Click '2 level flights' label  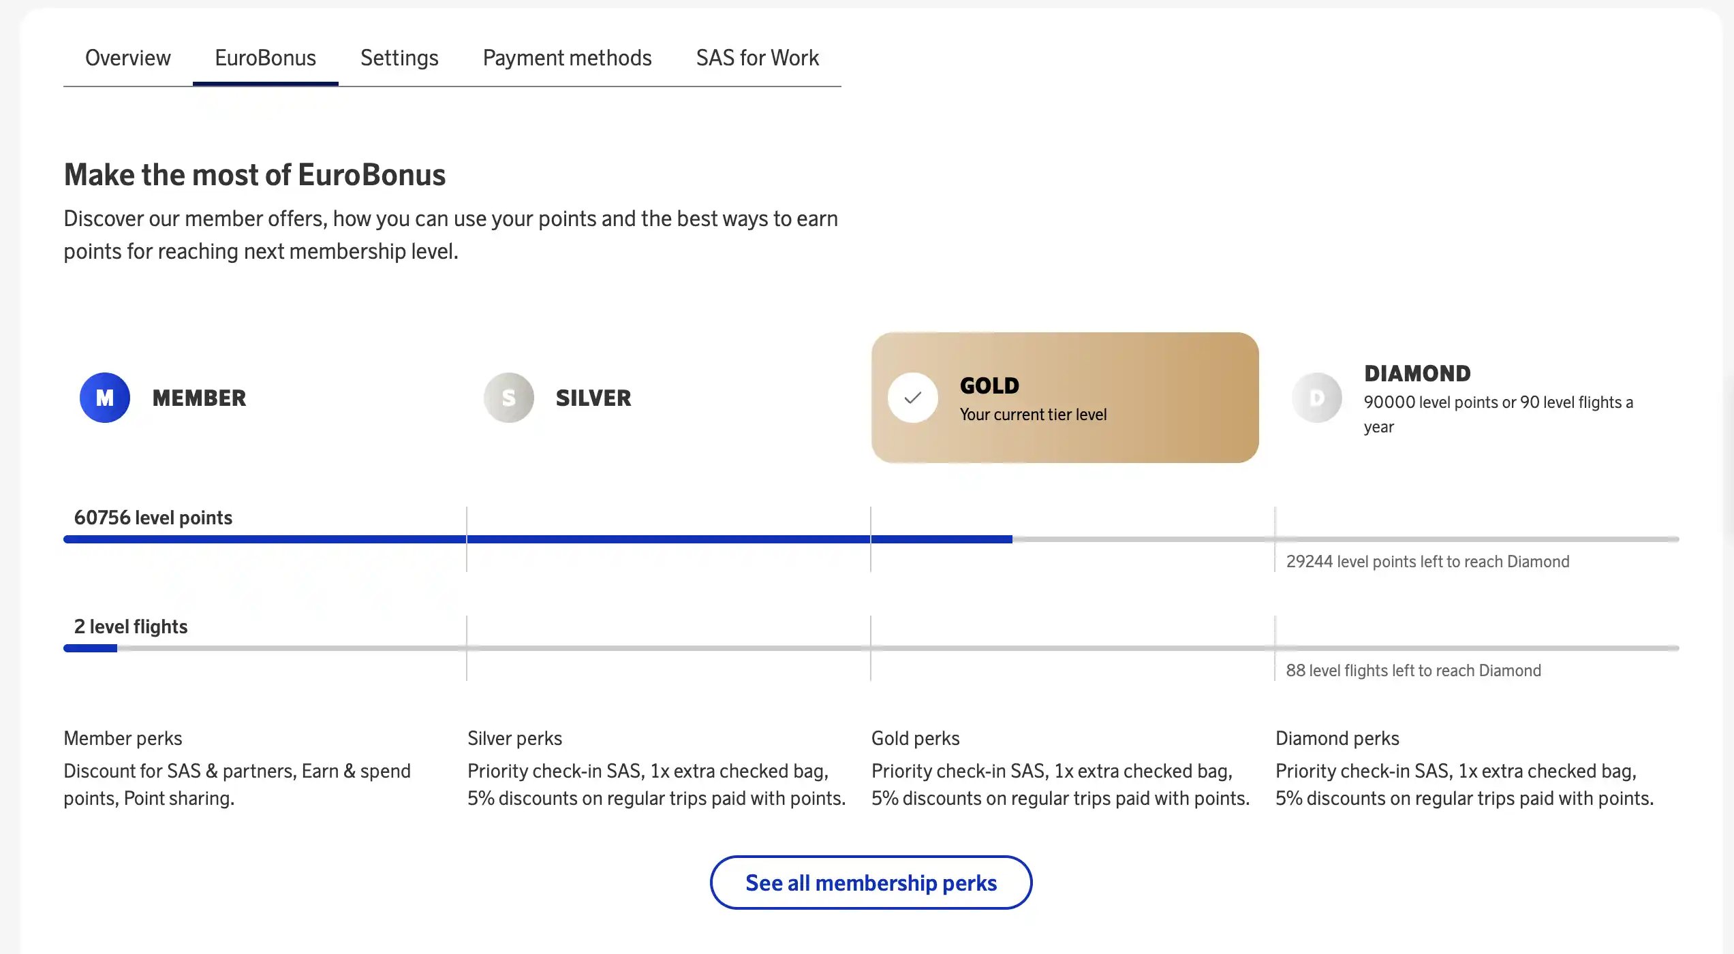(131, 626)
